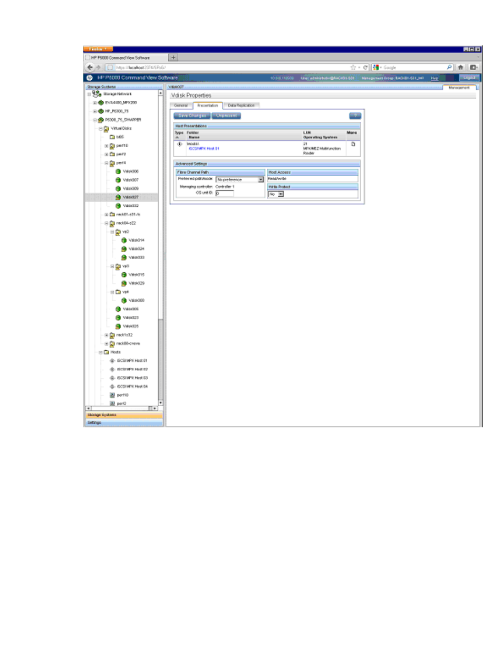Select the Vdisk015 disk icon
Viewport: 503px width, 670px height.
[x=124, y=274]
